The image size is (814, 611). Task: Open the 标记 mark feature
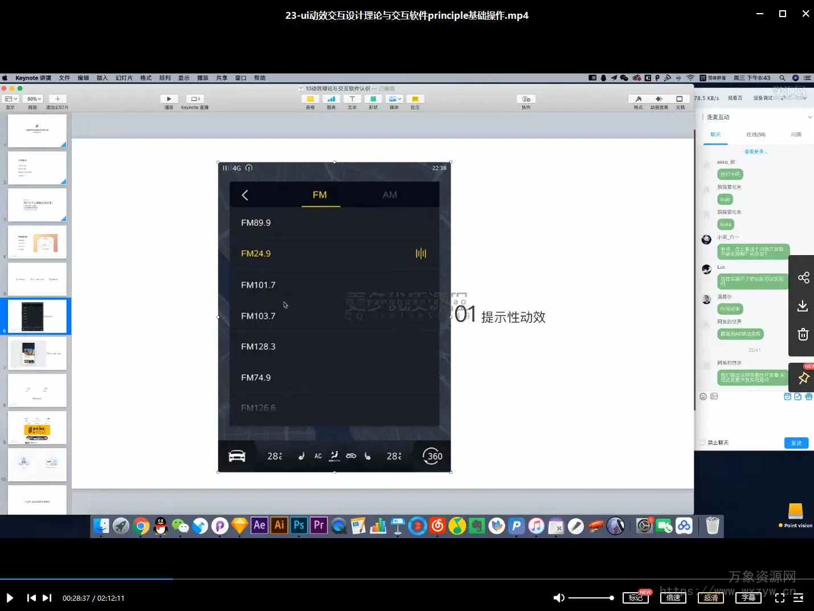click(x=635, y=598)
